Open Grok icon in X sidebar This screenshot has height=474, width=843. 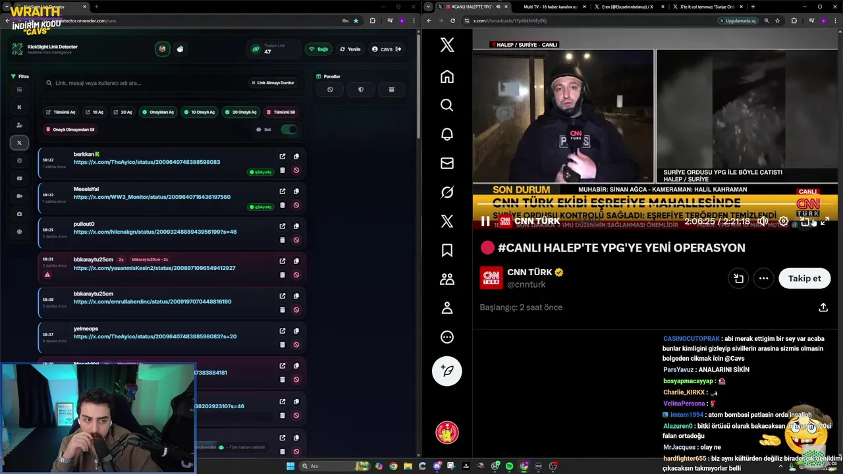click(x=447, y=192)
